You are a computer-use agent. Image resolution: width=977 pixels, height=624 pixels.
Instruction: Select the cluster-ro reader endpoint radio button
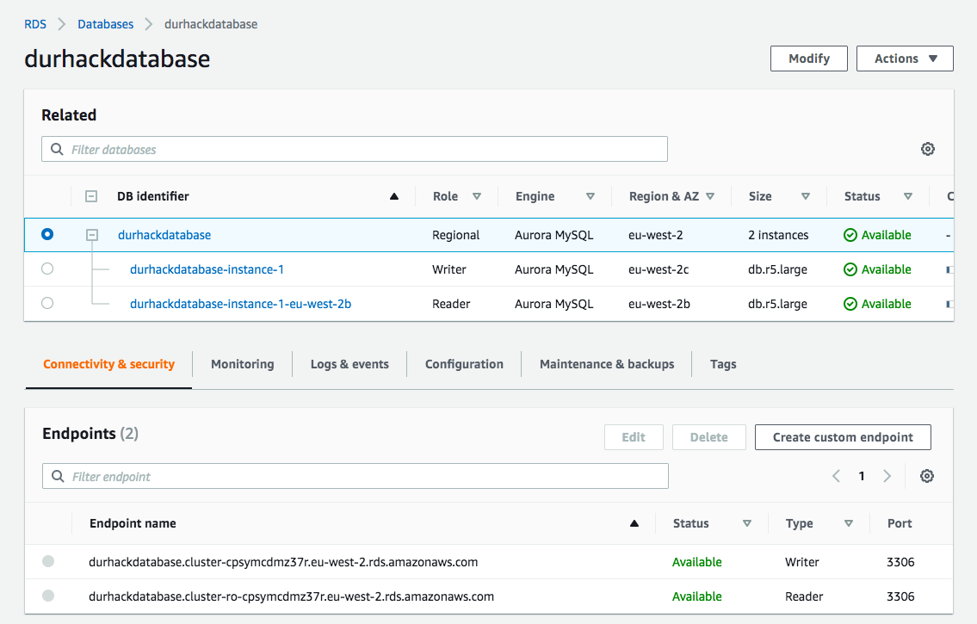[x=48, y=596]
